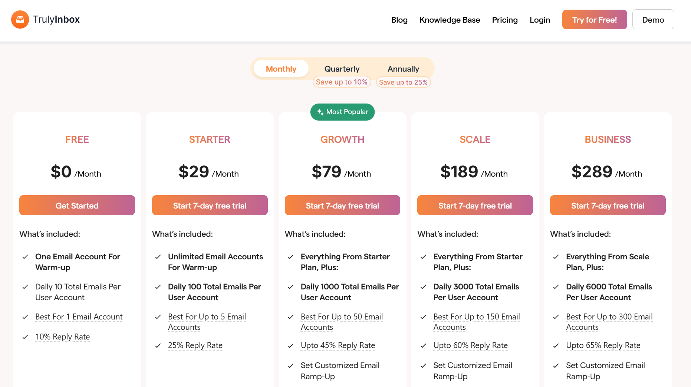Switch to Annually billing

tap(403, 68)
